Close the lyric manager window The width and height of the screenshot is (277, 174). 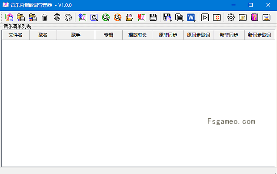(x=268, y=5)
